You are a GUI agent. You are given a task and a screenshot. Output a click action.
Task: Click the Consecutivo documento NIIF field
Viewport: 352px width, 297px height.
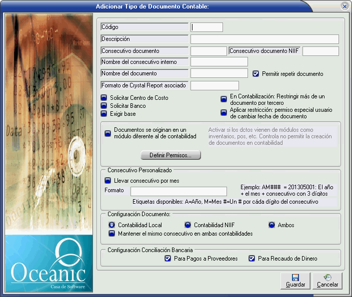[320, 51]
